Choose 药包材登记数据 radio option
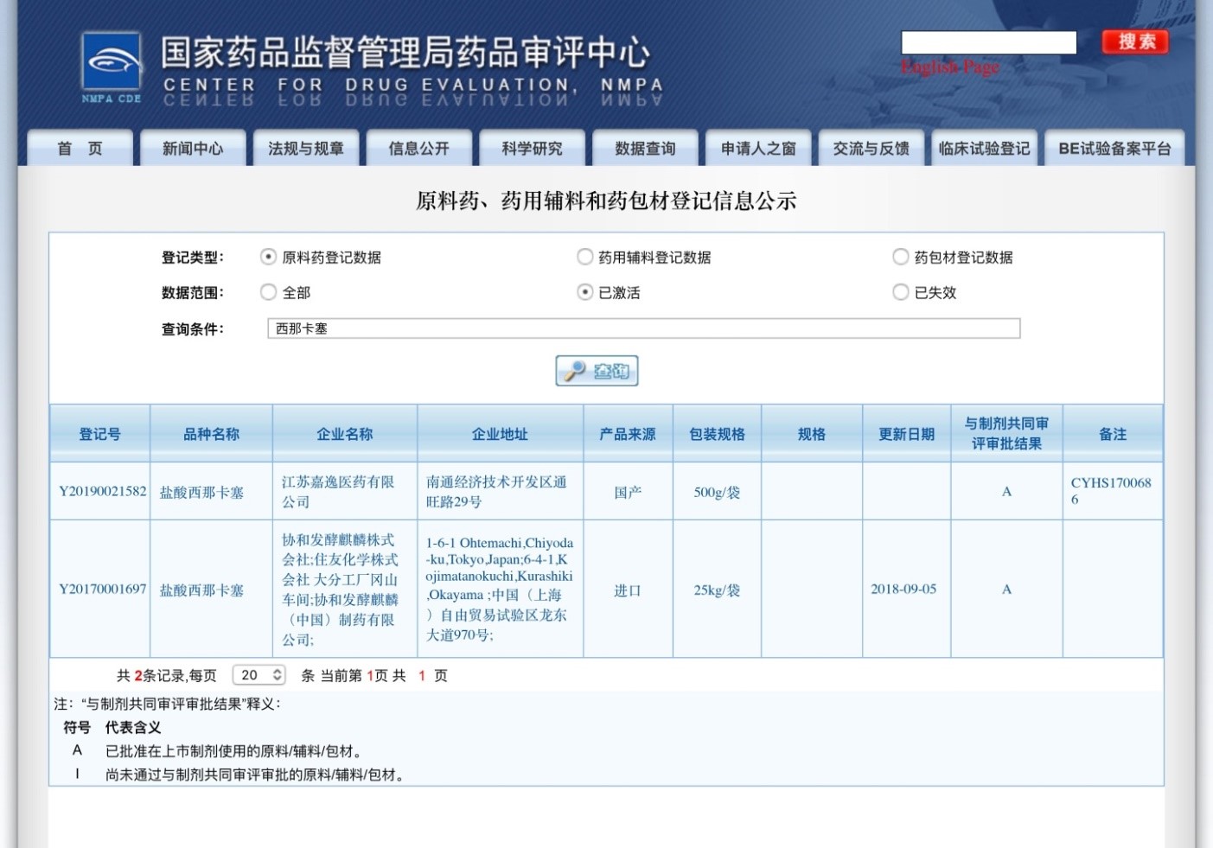Image resolution: width=1213 pixels, height=848 pixels. click(901, 257)
